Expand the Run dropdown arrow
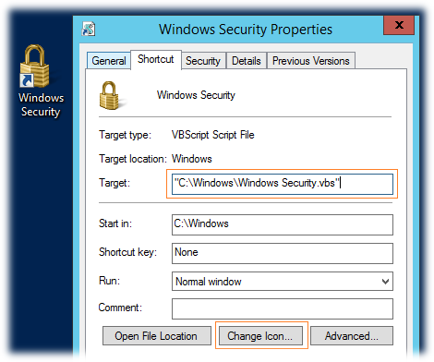The image size is (434, 362). [x=385, y=282]
